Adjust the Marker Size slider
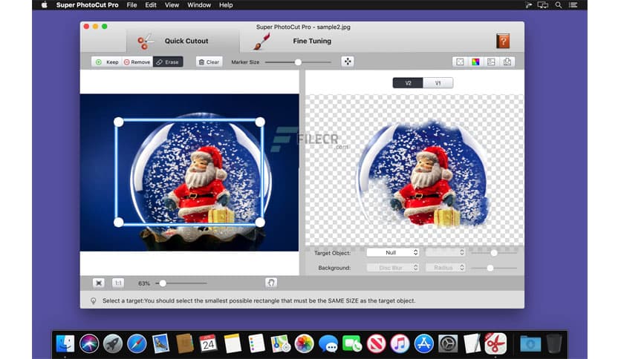 click(298, 62)
